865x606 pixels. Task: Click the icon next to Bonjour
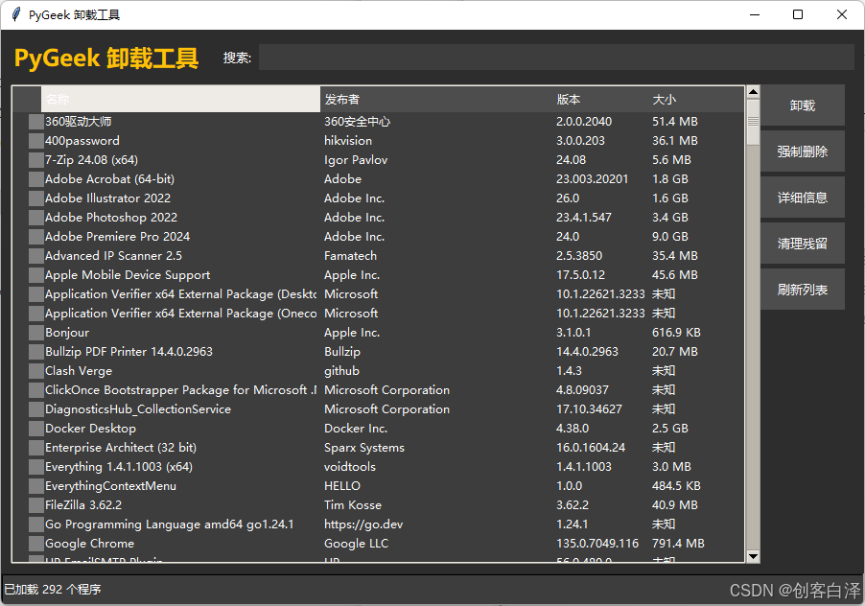[36, 333]
